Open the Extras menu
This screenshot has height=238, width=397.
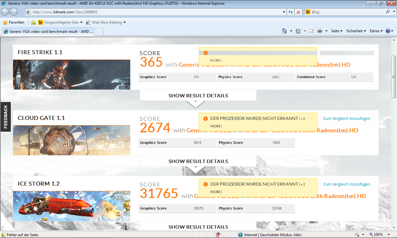376,31
